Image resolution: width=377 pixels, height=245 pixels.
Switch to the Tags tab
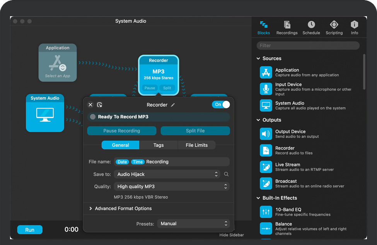159,145
